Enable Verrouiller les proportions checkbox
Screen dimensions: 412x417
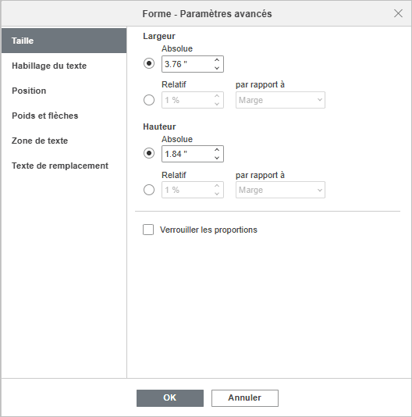pyautogui.click(x=148, y=230)
